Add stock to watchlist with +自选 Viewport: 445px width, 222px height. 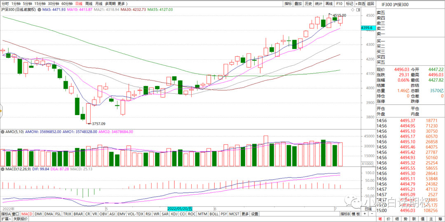pos(360,3)
